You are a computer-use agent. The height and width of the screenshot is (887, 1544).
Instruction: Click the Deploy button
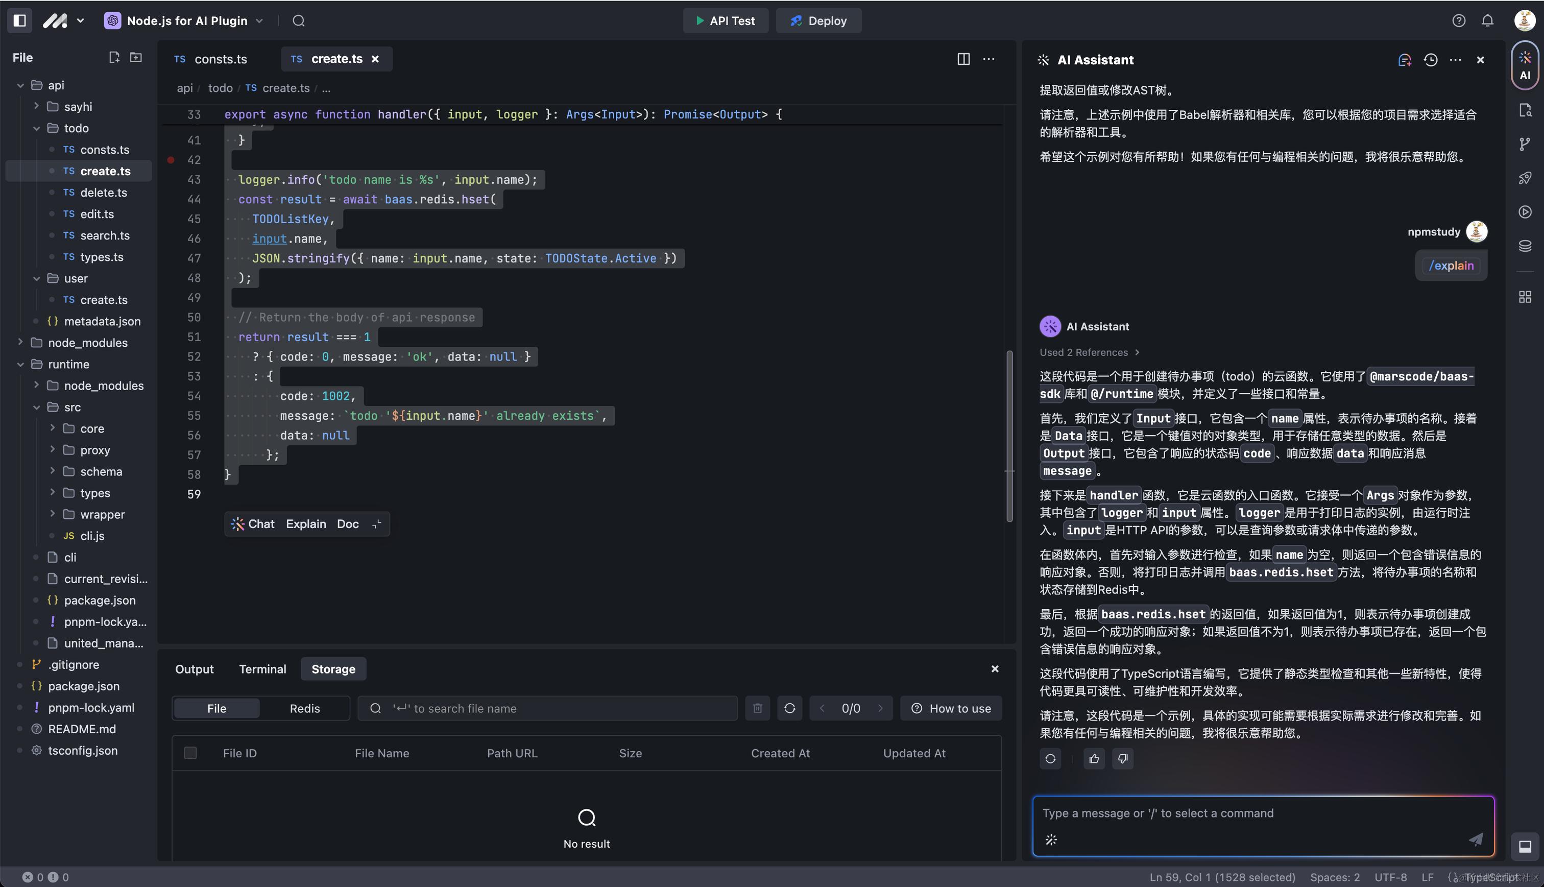coord(818,21)
